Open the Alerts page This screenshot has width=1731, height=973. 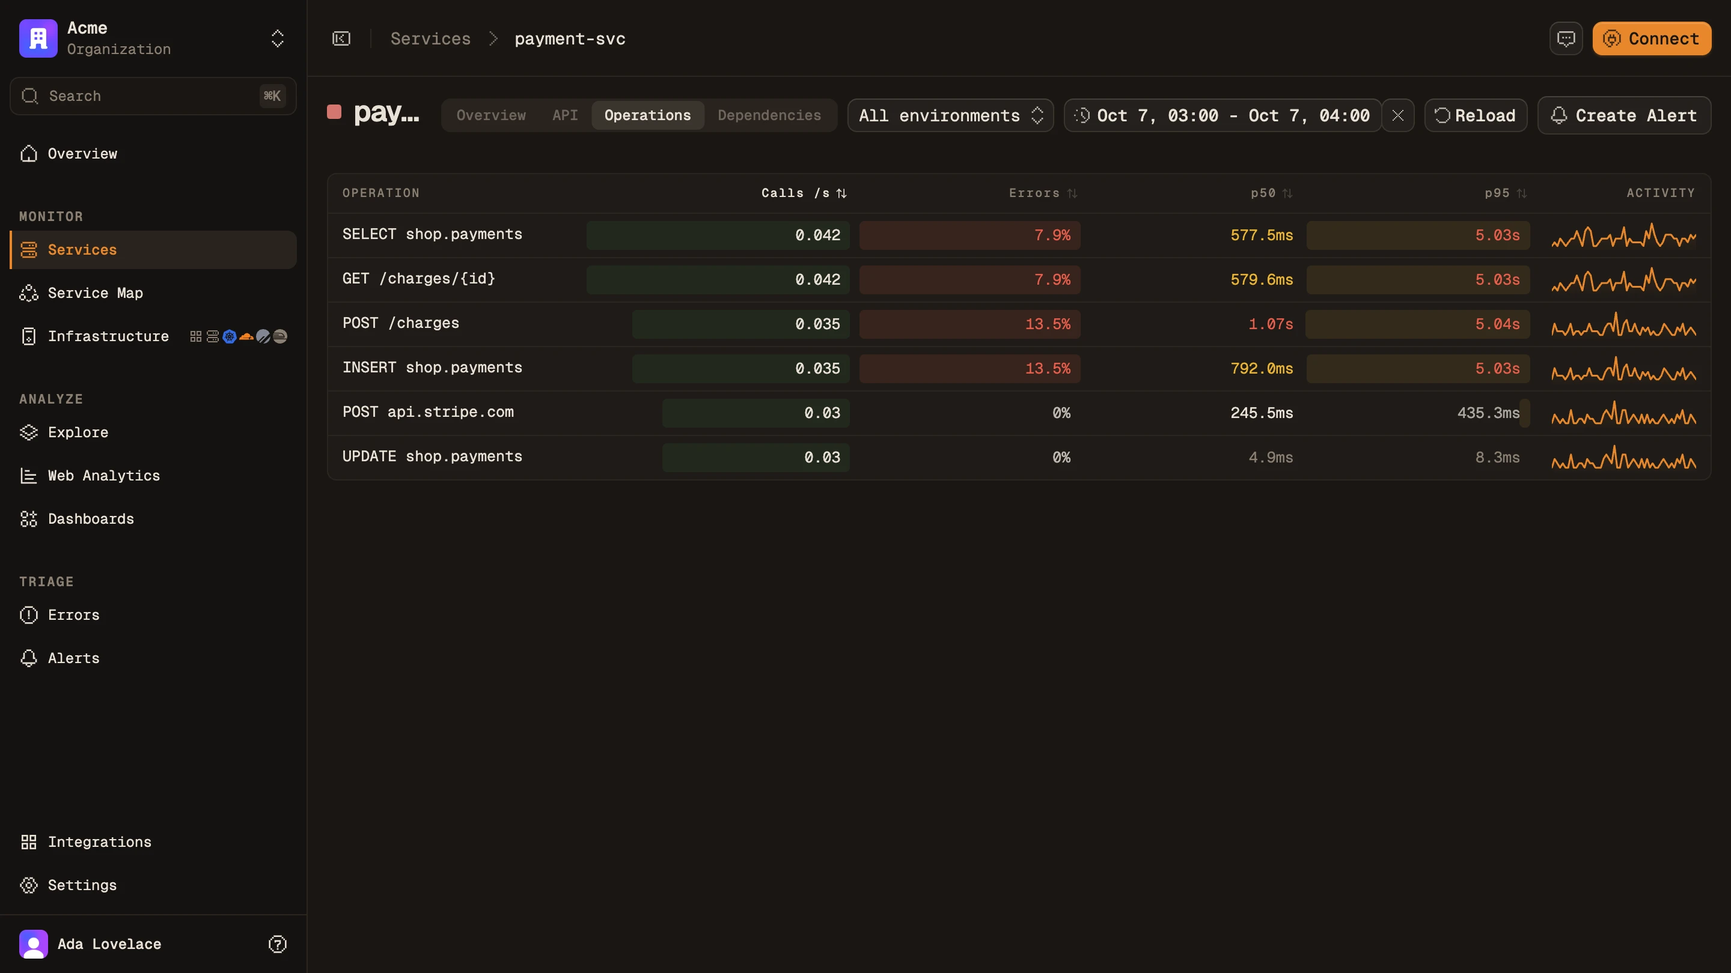point(153,658)
